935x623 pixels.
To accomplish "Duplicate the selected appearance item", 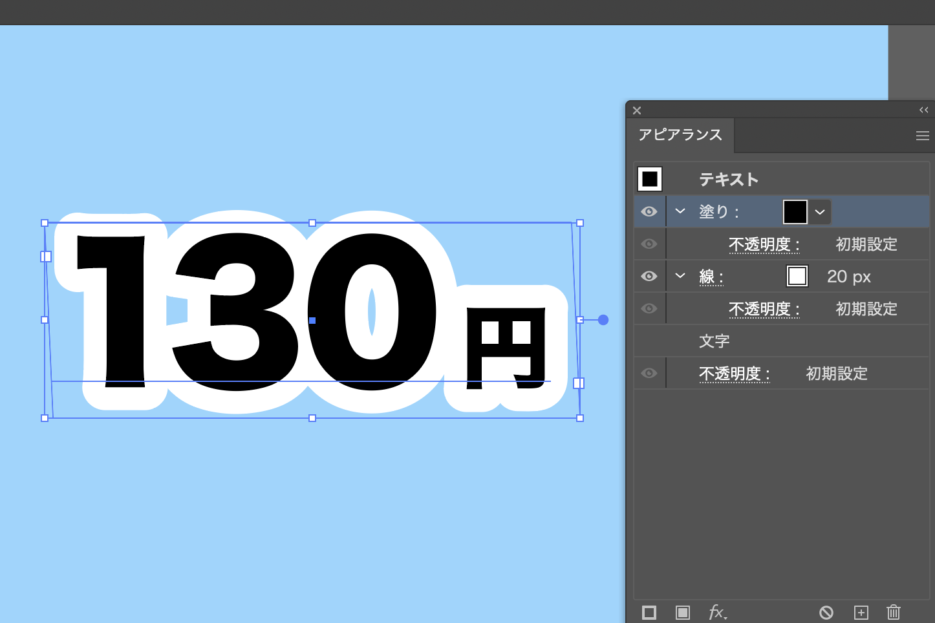I will pyautogui.click(x=861, y=612).
